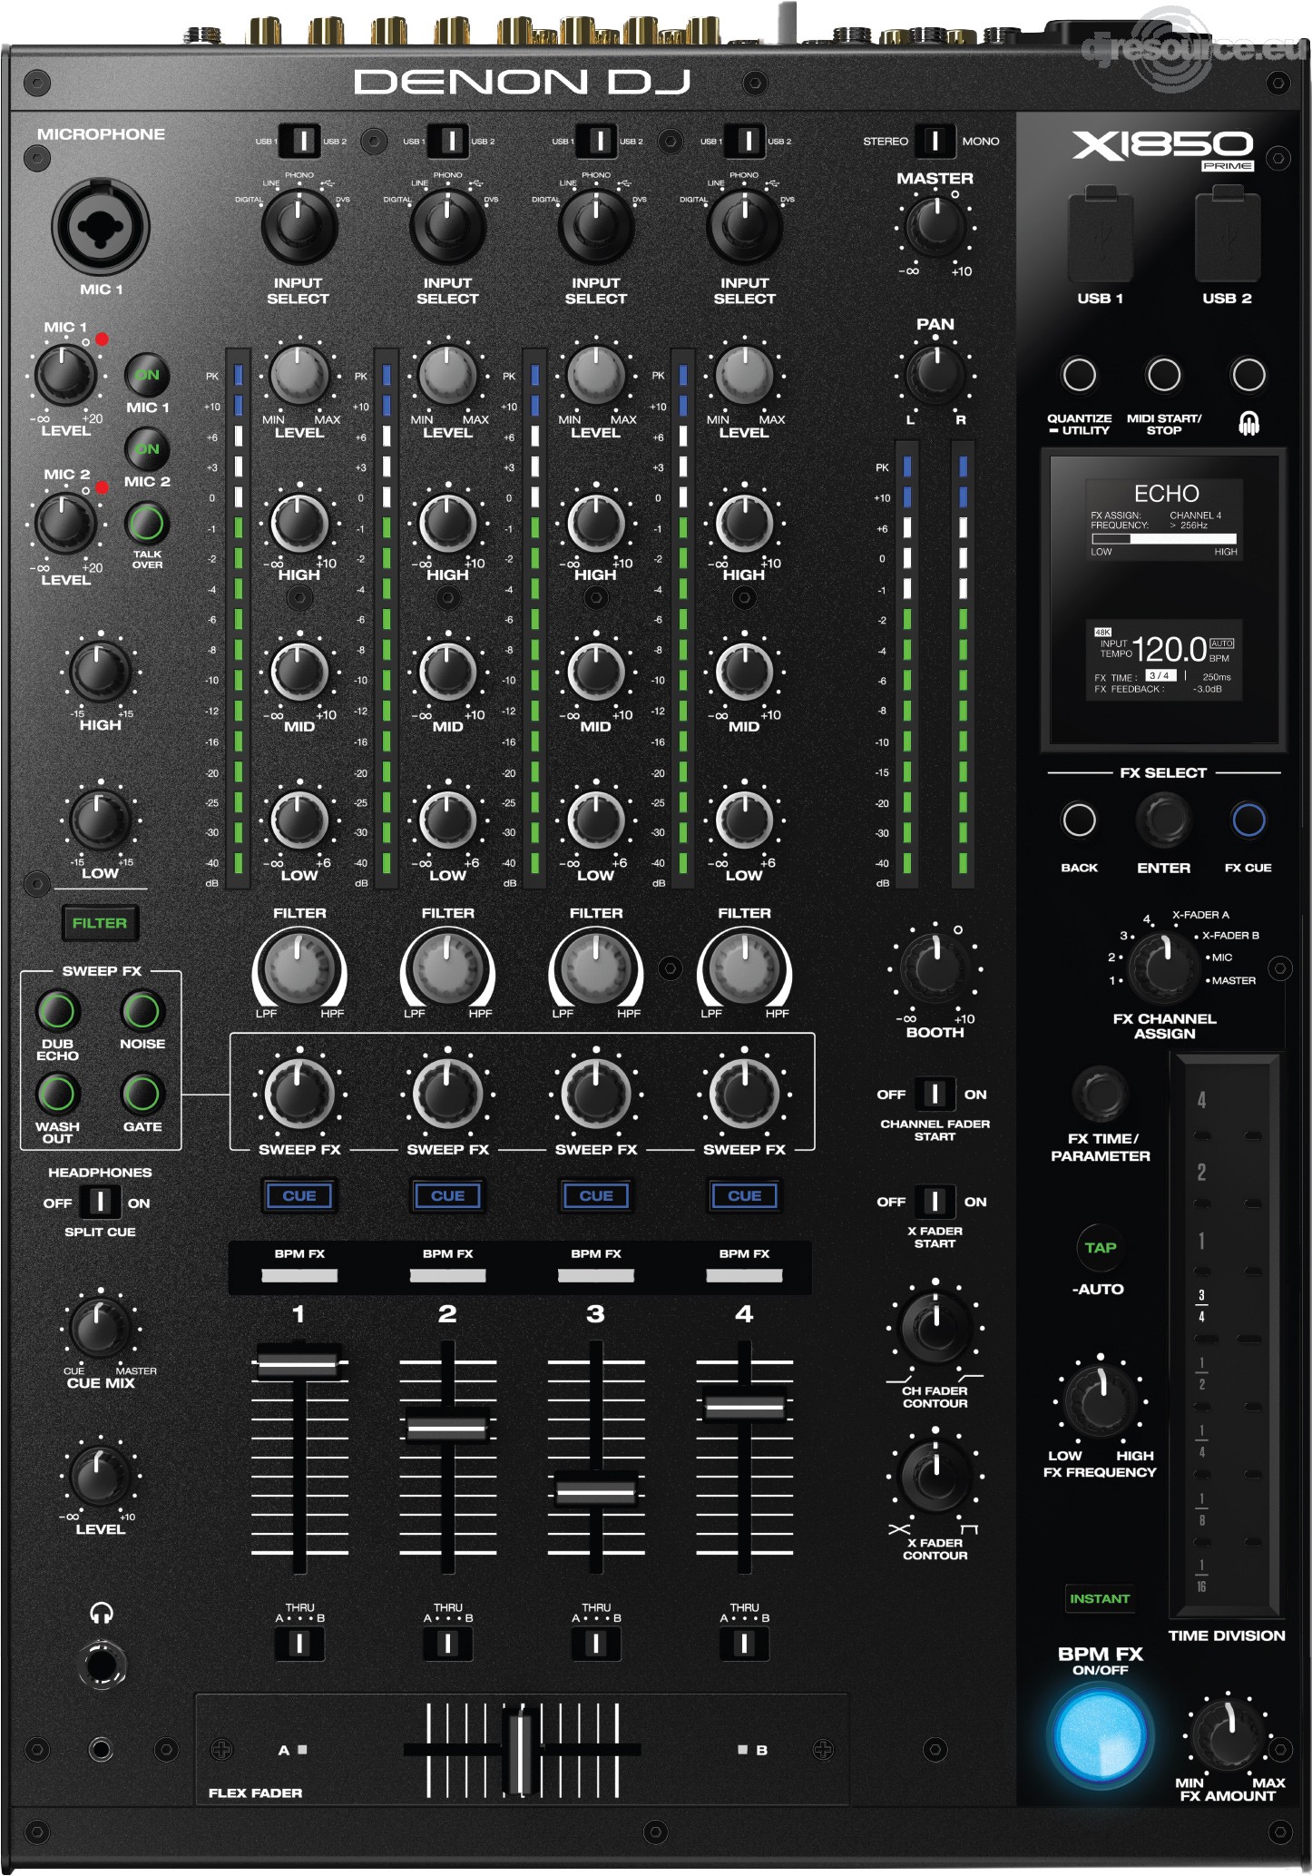Click the FX AMOUNT knob
This screenshot has height=1876, width=1312.
point(1228,1735)
